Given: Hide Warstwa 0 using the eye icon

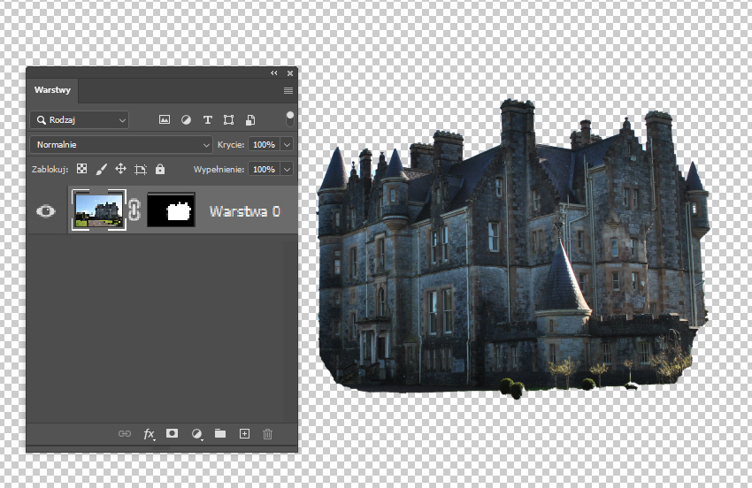Looking at the screenshot, I should (x=46, y=211).
